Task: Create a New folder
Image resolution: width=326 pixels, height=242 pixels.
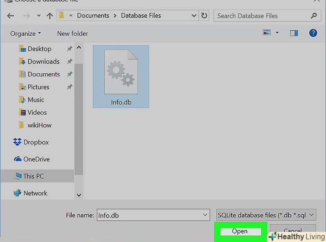Action: [73, 34]
